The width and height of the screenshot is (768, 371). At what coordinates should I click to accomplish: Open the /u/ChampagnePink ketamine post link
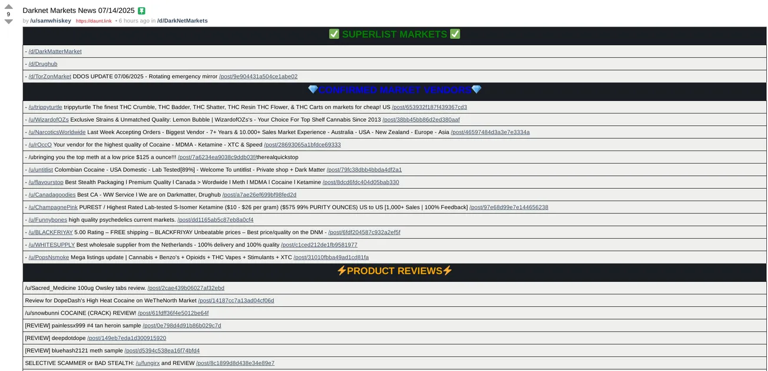[508, 207]
